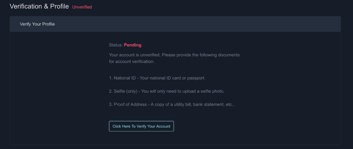
Task: Select the National ID requirement line
Action: click(x=157, y=78)
